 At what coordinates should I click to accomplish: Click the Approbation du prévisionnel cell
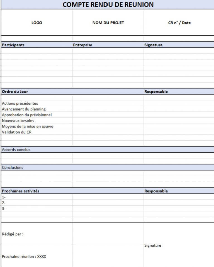[27, 115]
